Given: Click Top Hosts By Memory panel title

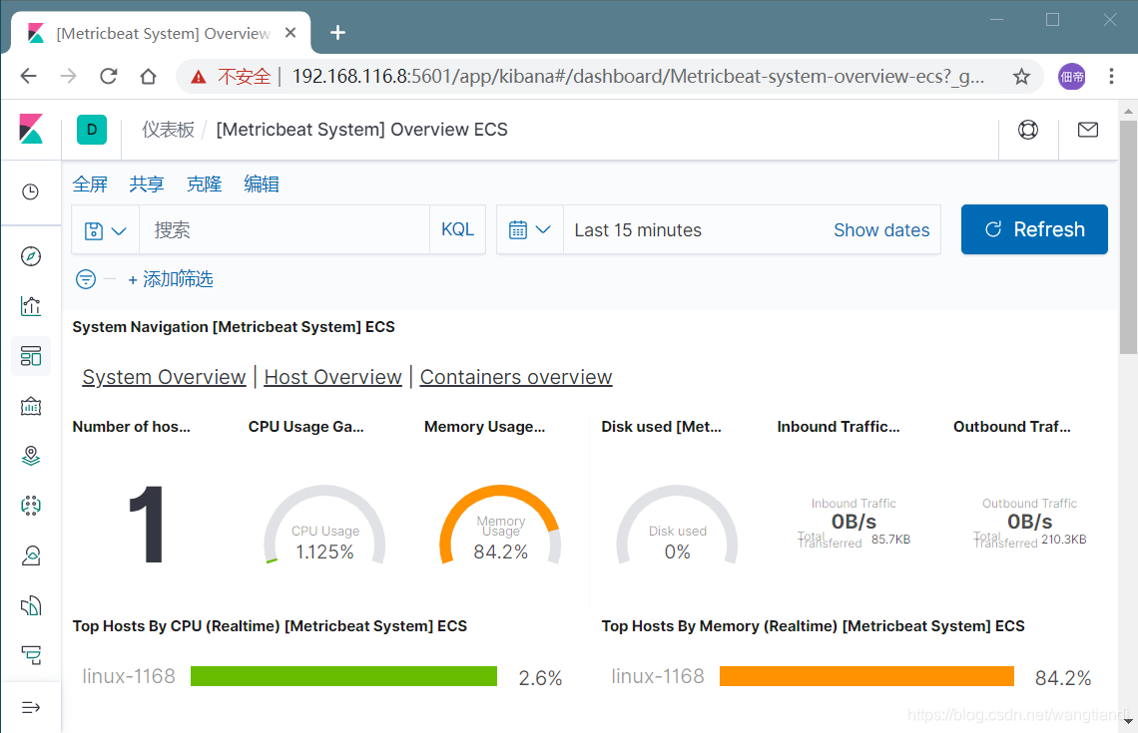Looking at the screenshot, I should (x=813, y=625).
